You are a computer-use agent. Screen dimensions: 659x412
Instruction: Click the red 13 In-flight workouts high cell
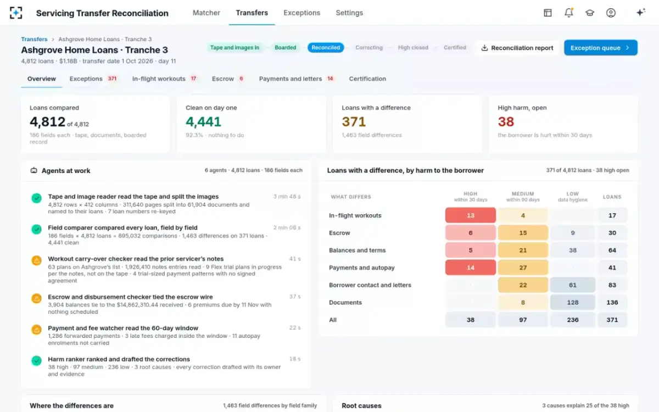(471, 215)
